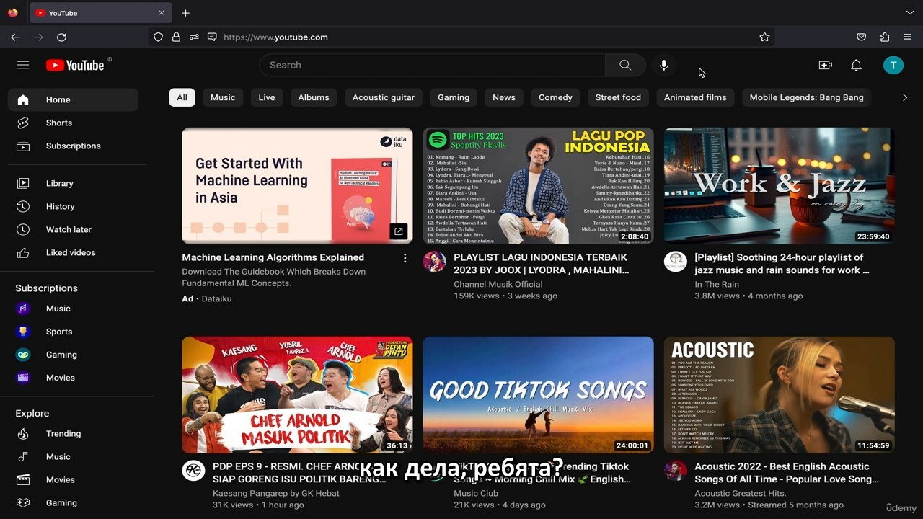Click the YouTube logo
The width and height of the screenshot is (923, 519).
75,65
